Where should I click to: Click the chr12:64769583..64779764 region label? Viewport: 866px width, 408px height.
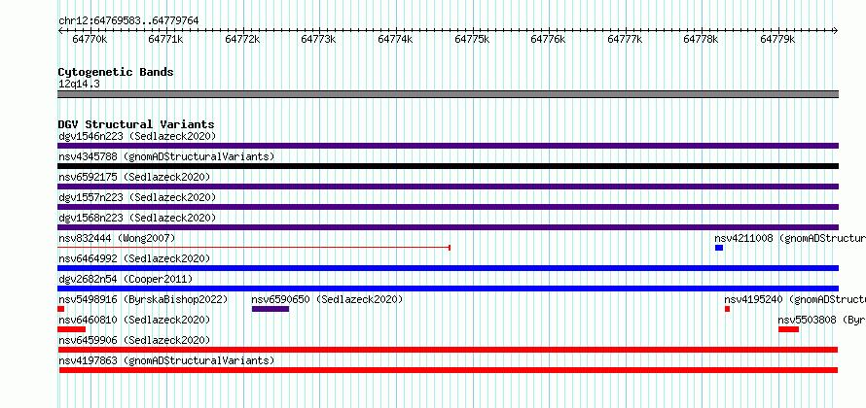coord(128,20)
